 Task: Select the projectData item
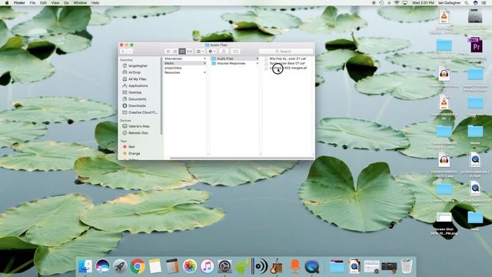[184, 68]
